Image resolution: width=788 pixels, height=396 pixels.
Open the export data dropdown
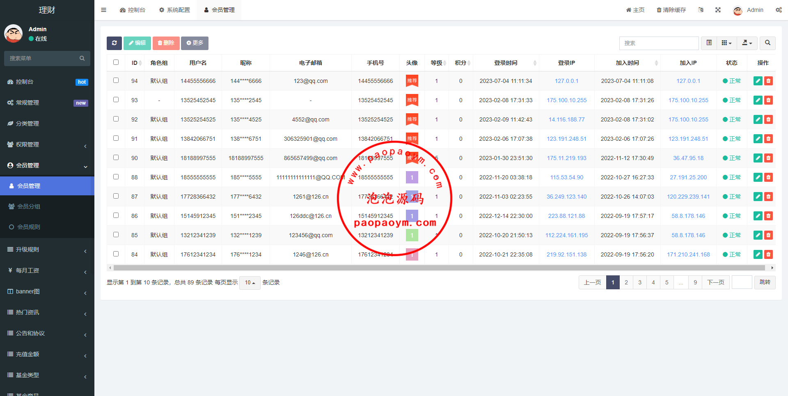[747, 43]
